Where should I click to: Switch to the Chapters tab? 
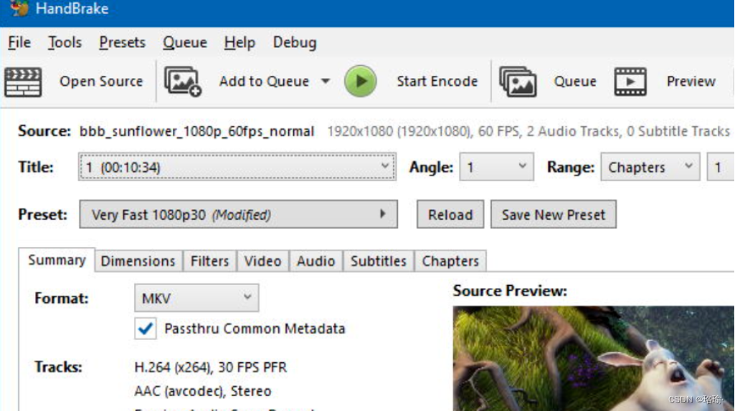tap(450, 261)
